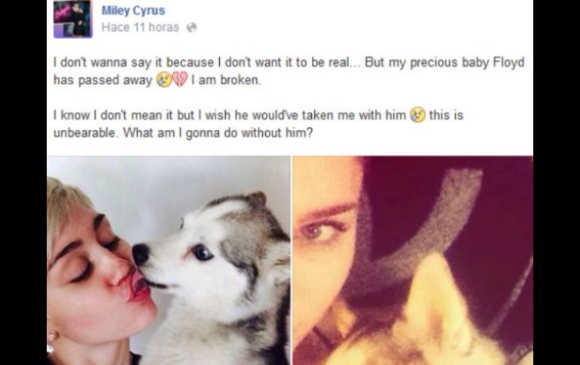The height and width of the screenshot is (365, 580).
Task: Open the right dark selfie photo
Action: click(x=413, y=260)
